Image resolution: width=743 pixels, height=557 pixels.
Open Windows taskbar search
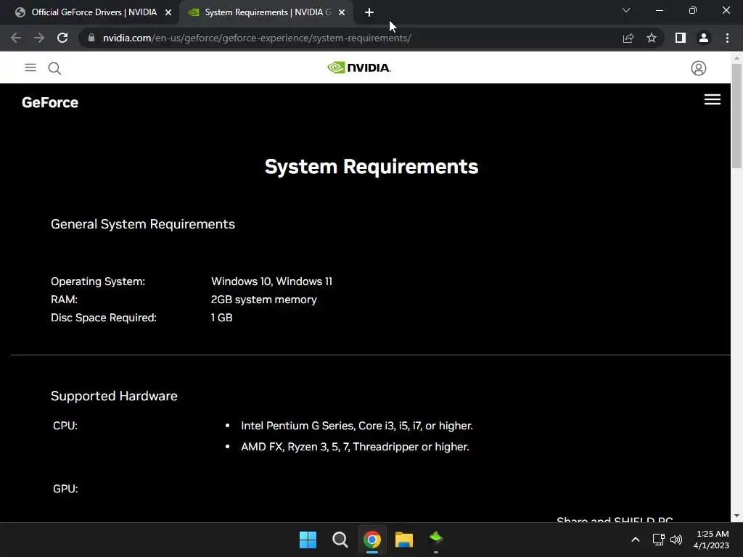click(x=340, y=540)
